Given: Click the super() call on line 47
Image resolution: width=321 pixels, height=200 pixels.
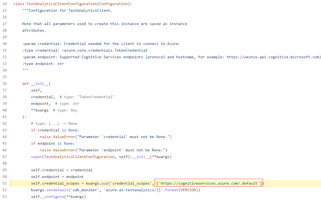Looking at the screenshot, I should (x=36, y=156).
